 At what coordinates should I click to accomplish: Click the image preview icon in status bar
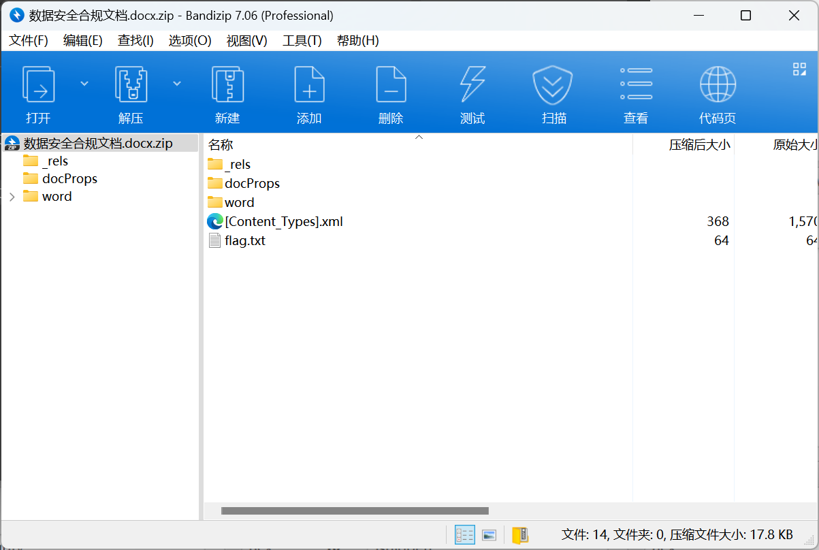click(489, 535)
